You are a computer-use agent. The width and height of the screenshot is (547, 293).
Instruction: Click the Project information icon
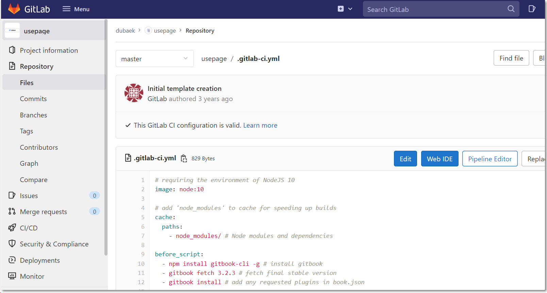[x=12, y=50]
